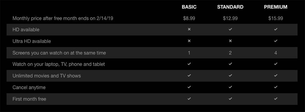Click the 4 screens value under Premium
Screen dimensions: 305x112
point(276,53)
